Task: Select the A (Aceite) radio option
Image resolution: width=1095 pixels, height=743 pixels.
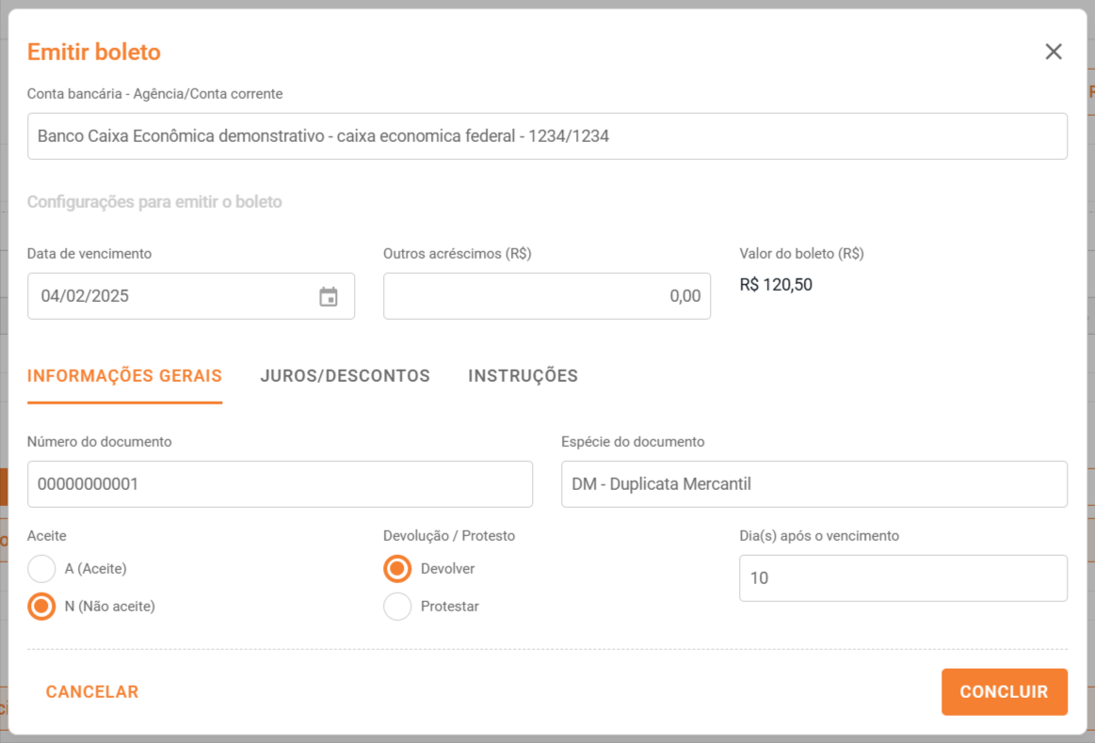Action: [41, 569]
